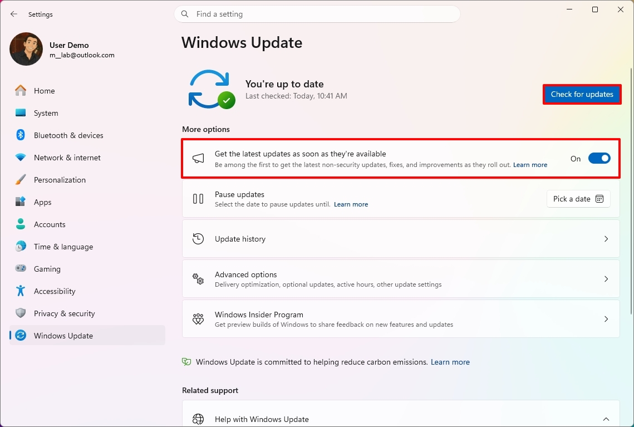Click the search magnifier icon
The width and height of the screenshot is (634, 427).
tap(185, 14)
